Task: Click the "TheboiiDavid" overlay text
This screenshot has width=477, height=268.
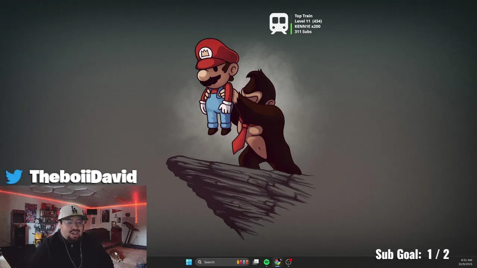Action: (83, 176)
